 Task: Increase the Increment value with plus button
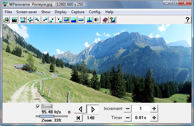click(154, 108)
